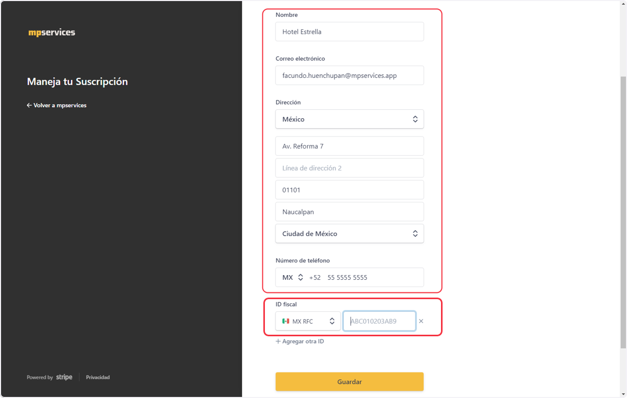Click the RFC number input field

click(379, 321)
